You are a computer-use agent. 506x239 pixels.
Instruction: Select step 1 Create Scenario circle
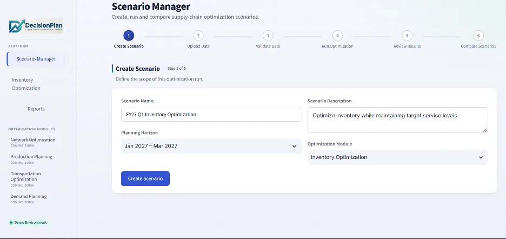coord(129,36)
